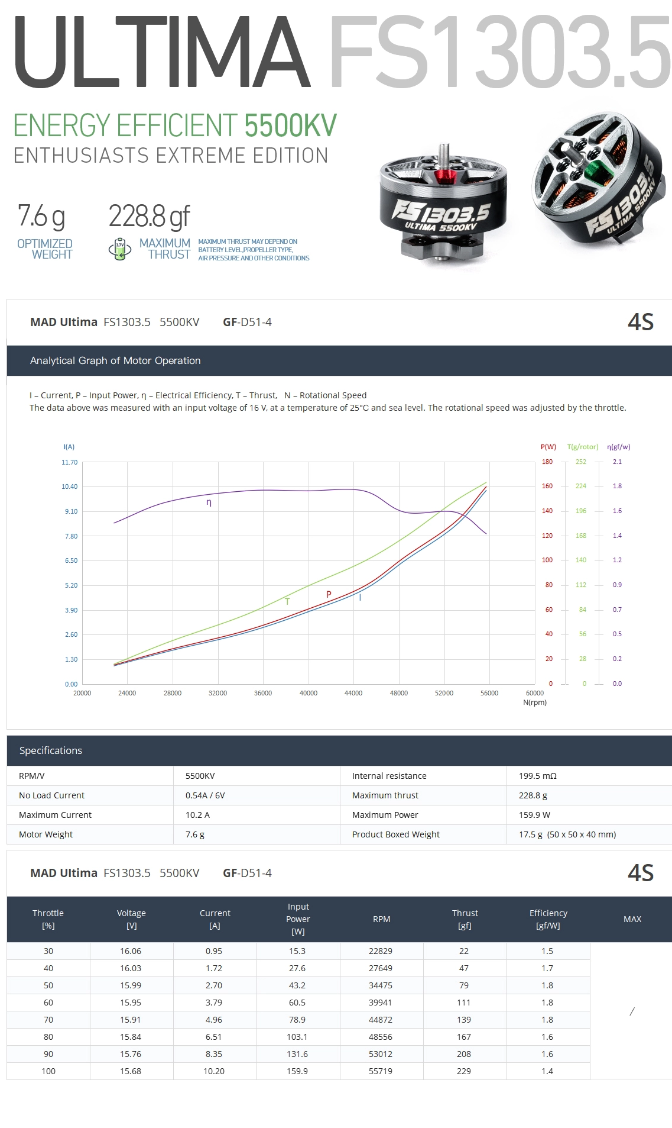Click the current cell 3.79
This screenshot has height=1128, width=672.
(x=214, y=1003)
